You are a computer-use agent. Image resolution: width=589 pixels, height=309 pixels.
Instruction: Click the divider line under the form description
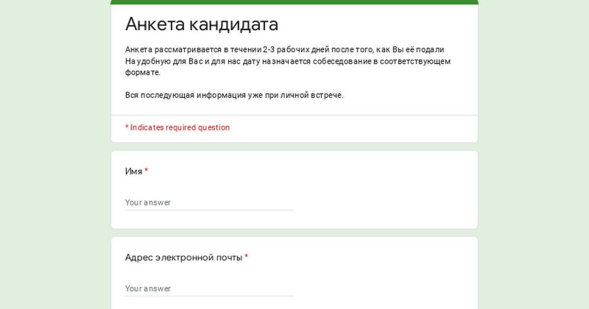click(294, 115)
